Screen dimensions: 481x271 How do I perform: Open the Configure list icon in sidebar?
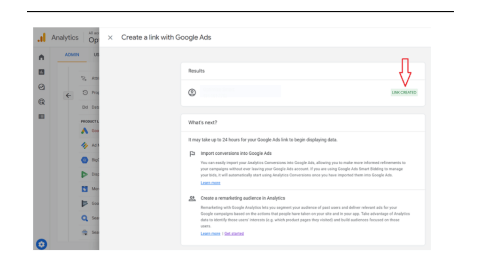click(x=41, y=117)
